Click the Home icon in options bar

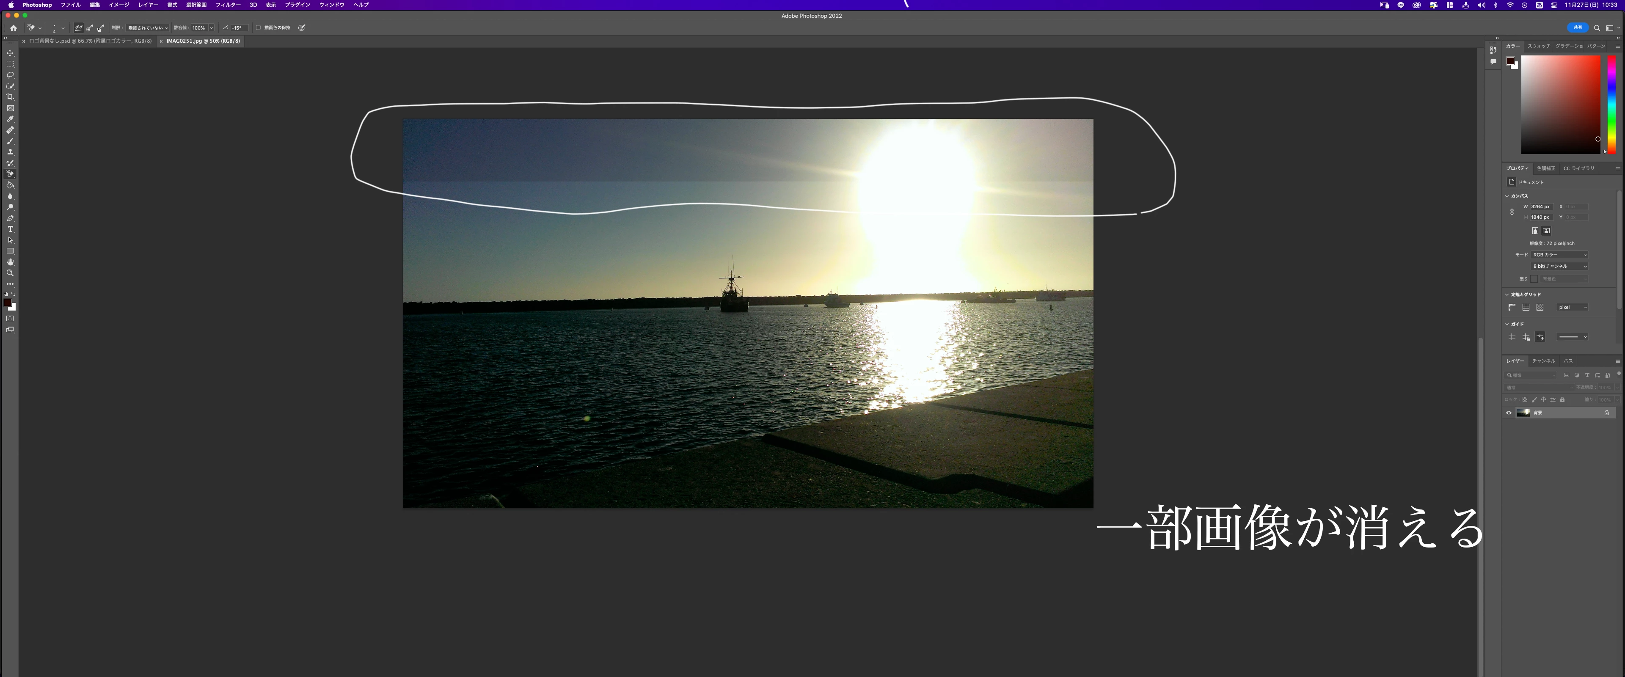tap(13, 28)
